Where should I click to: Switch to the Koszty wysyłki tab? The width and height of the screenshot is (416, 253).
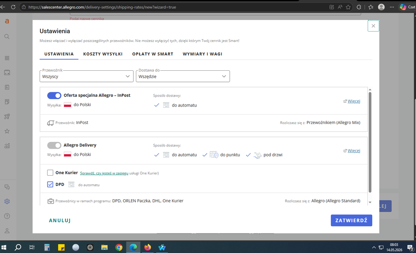pos(103,54)
